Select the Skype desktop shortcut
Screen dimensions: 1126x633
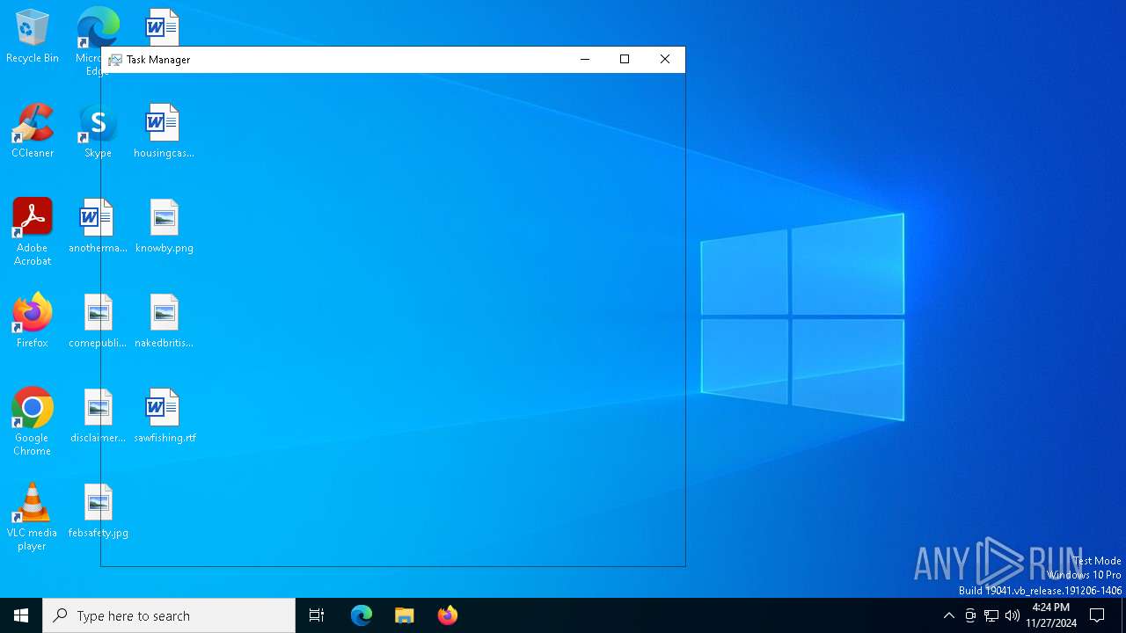click(x=98, y=132)
